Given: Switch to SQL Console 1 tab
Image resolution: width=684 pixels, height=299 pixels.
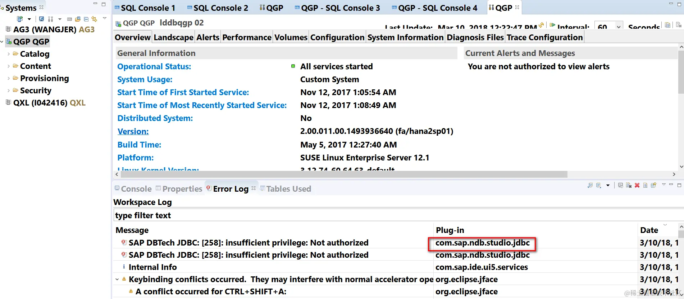Looking at the screenshot, I should (145, 8).
